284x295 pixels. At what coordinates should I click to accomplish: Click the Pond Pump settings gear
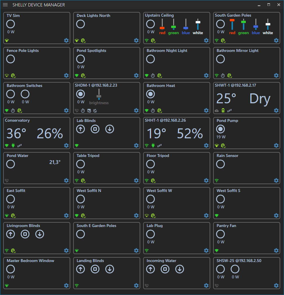[276, 146]
